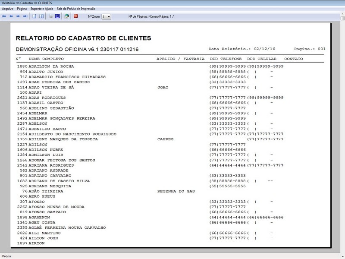Viewport: 345px width, 259px height.
Task: Click DEMONSTRAÇÃO OFICINA v6.1 subtitle
Action: pyautogui.click(x=77, y=49)
